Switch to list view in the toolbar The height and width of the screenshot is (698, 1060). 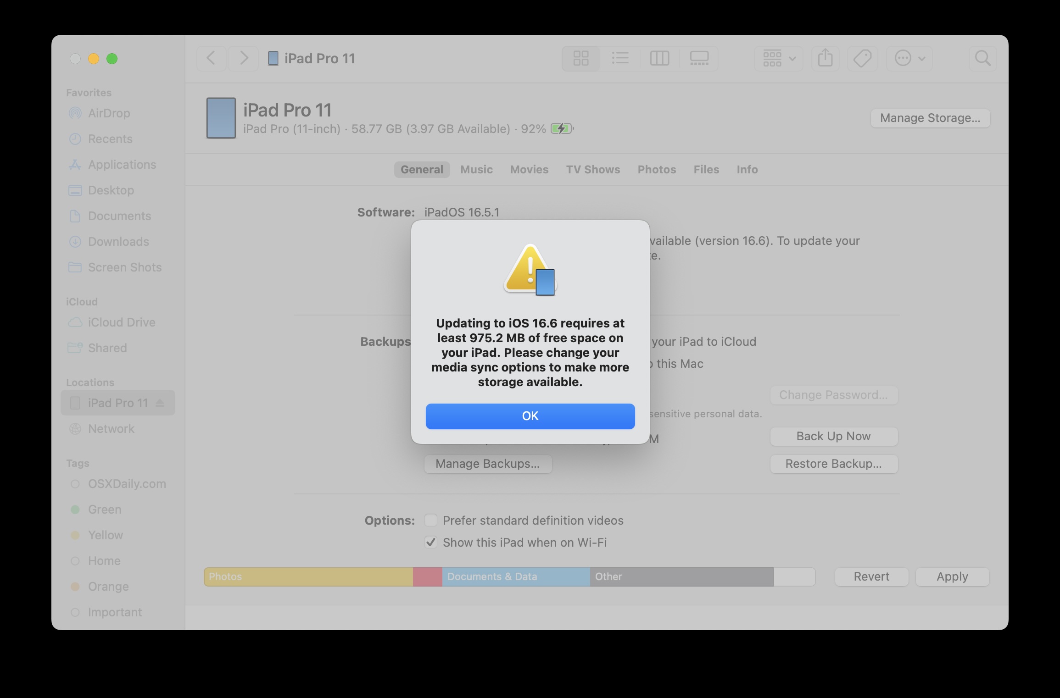(620, 58)
